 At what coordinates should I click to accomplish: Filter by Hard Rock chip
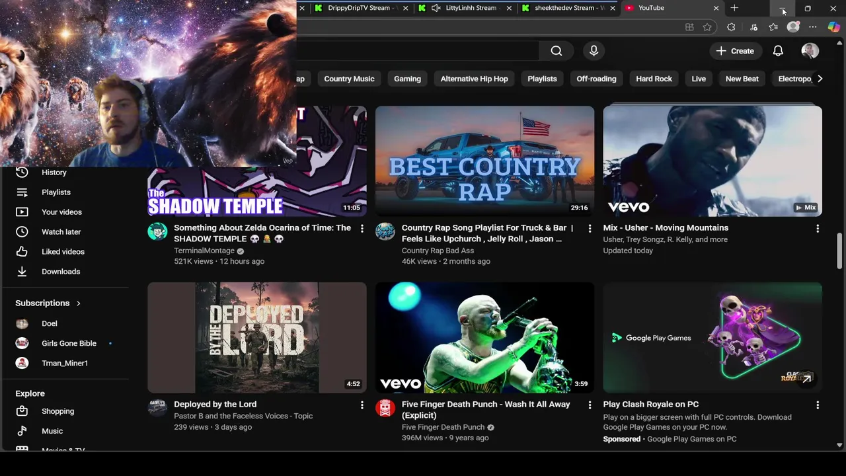click(654, 79)
